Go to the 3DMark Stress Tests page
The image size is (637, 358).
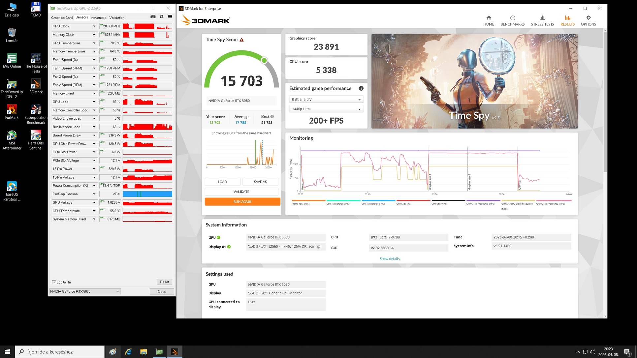pos(542,20)
